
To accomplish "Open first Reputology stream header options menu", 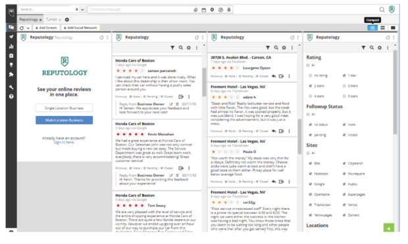I will pyautogui.click(x=107, y=37).
